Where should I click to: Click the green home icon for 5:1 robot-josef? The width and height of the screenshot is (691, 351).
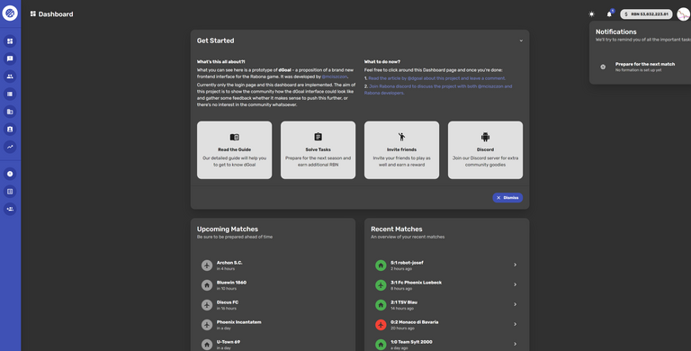click(x=381, y=265)
